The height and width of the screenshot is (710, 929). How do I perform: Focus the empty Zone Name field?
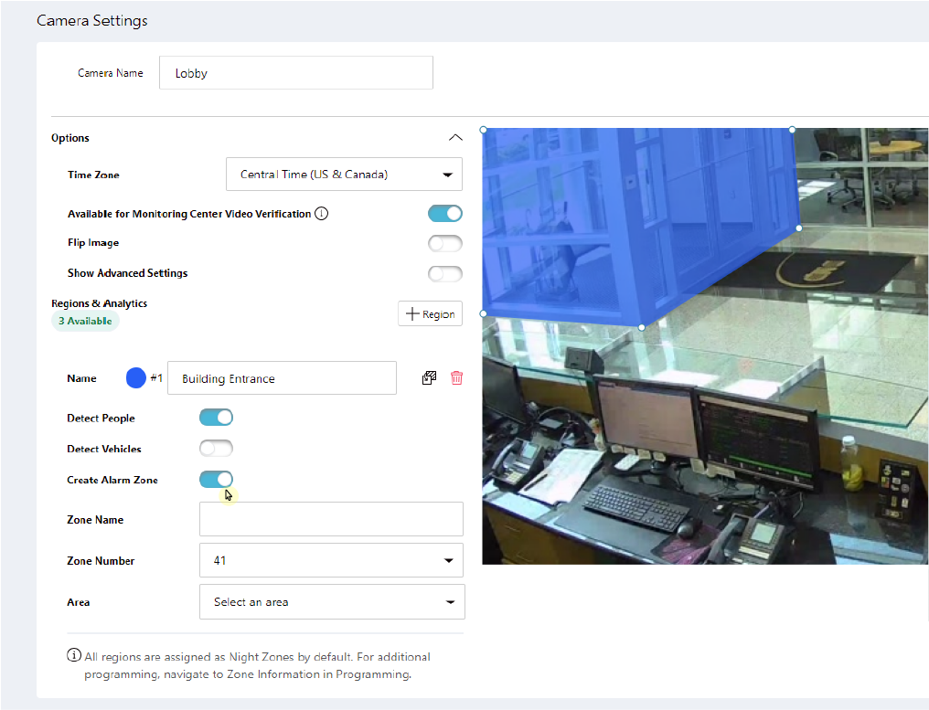(331, 519)
